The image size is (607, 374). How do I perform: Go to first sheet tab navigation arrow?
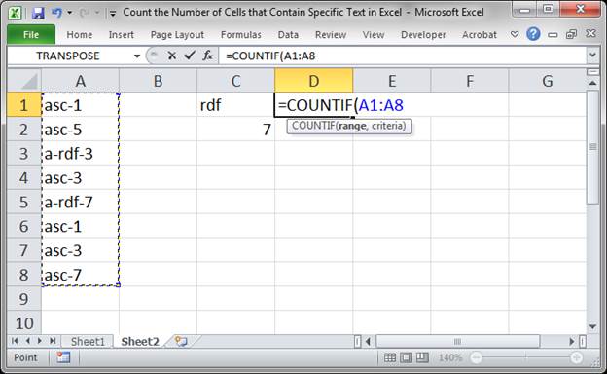pyautogui.click(x=15, y=341)
